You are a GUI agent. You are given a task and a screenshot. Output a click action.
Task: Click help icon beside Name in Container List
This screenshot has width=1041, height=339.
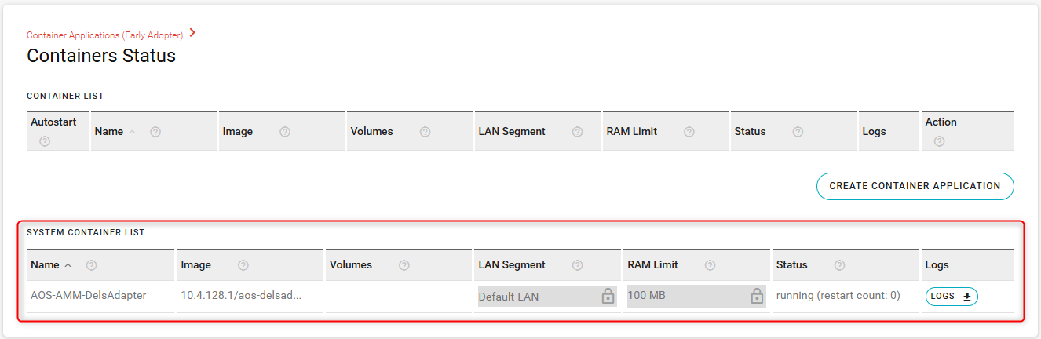coord(155,132)
